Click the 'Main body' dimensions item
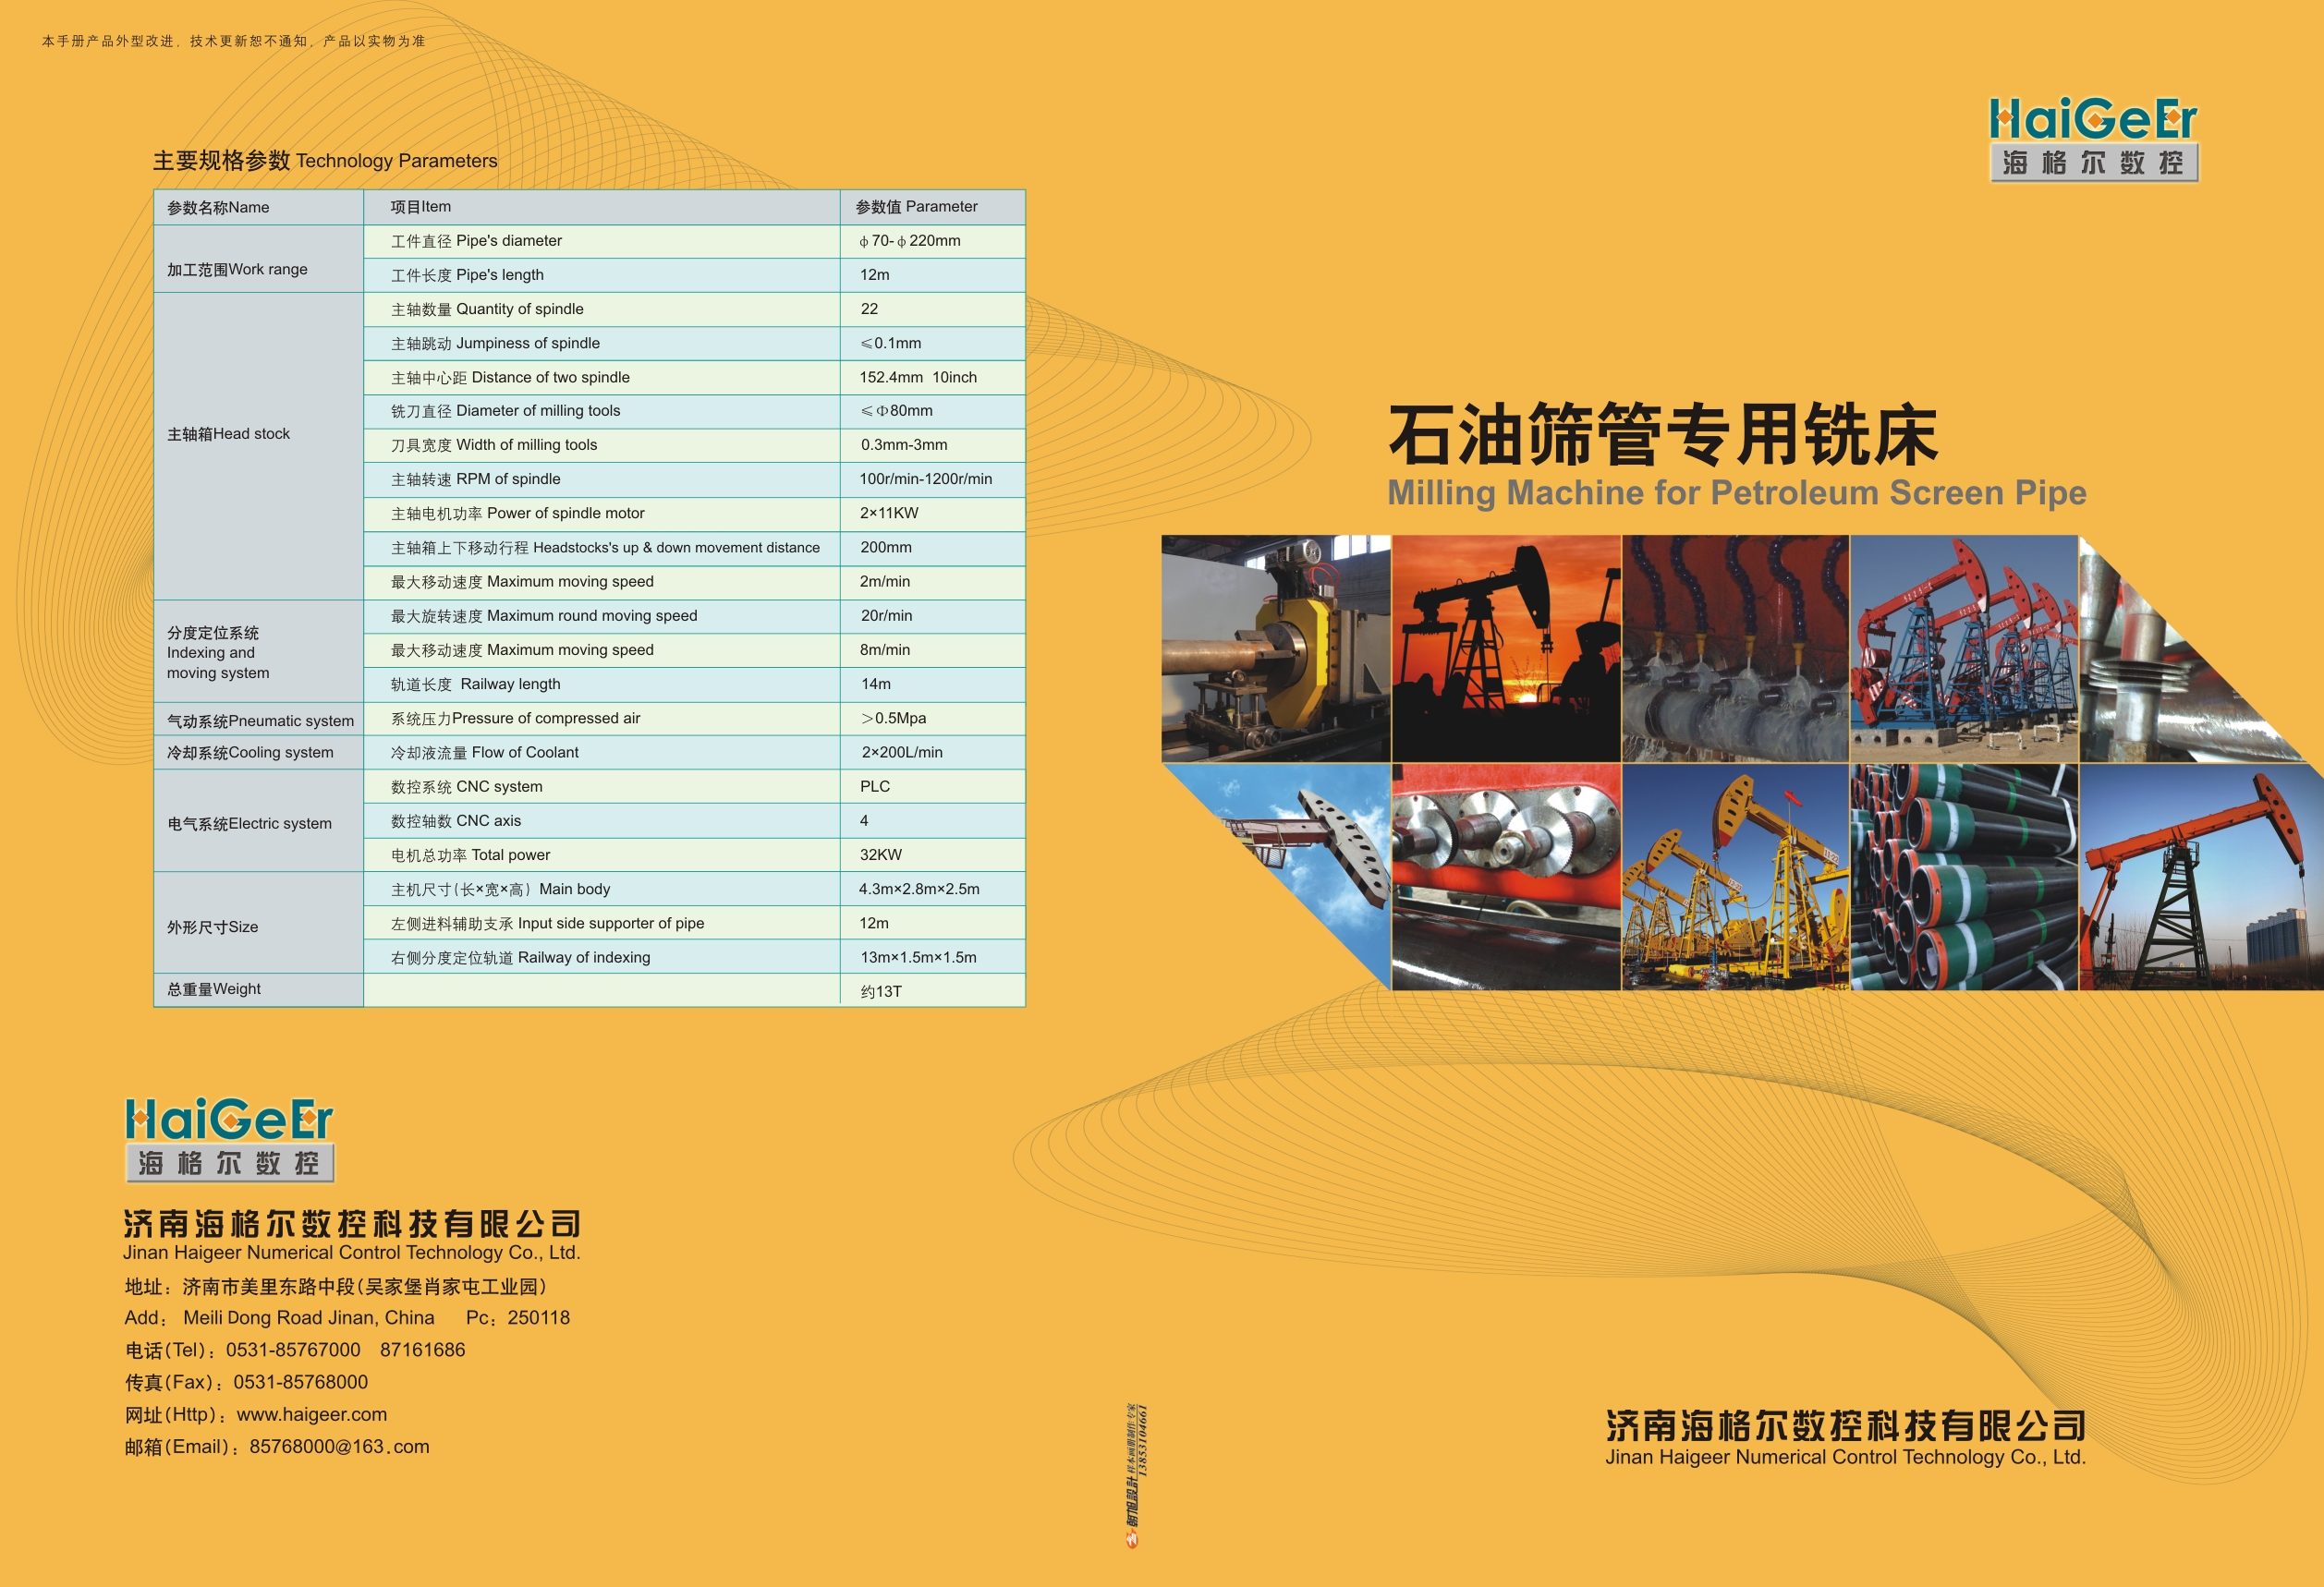Image resolution: width=2324 pixels, height=1587 pixels. (x=602, y=890)
